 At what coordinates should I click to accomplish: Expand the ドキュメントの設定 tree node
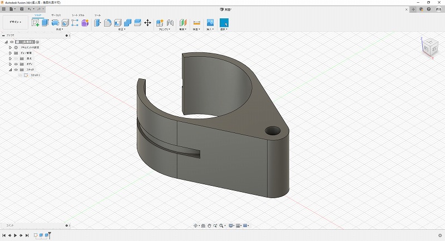coord(10,47)
